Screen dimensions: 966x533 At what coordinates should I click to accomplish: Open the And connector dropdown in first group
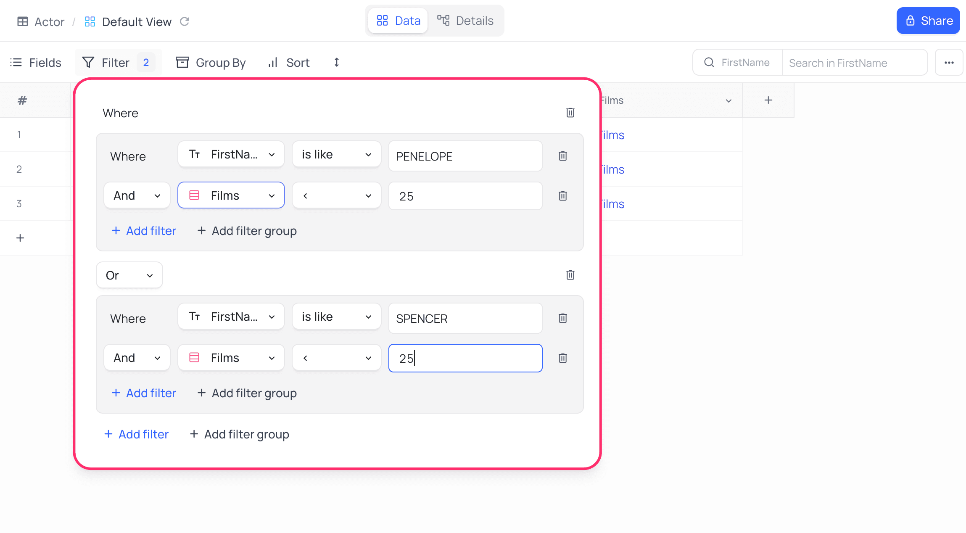pyautogui.click(x=137, y=195)
